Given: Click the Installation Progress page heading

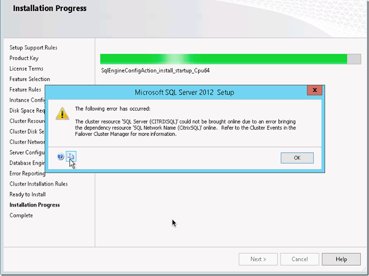Looking at the screenshot, I should click(50, 8).
